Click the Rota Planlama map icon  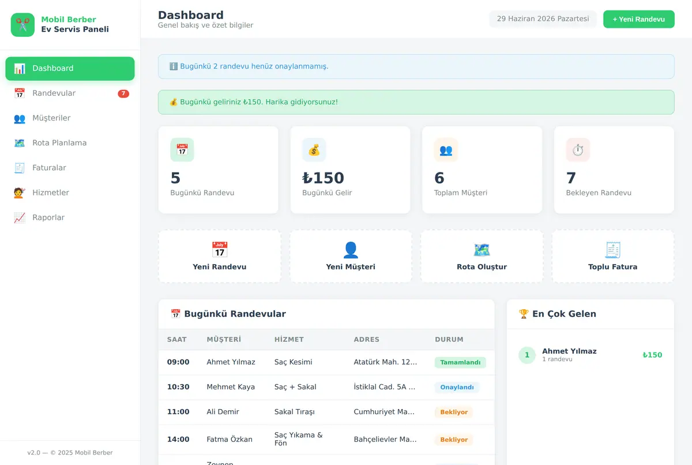(20, 143)
